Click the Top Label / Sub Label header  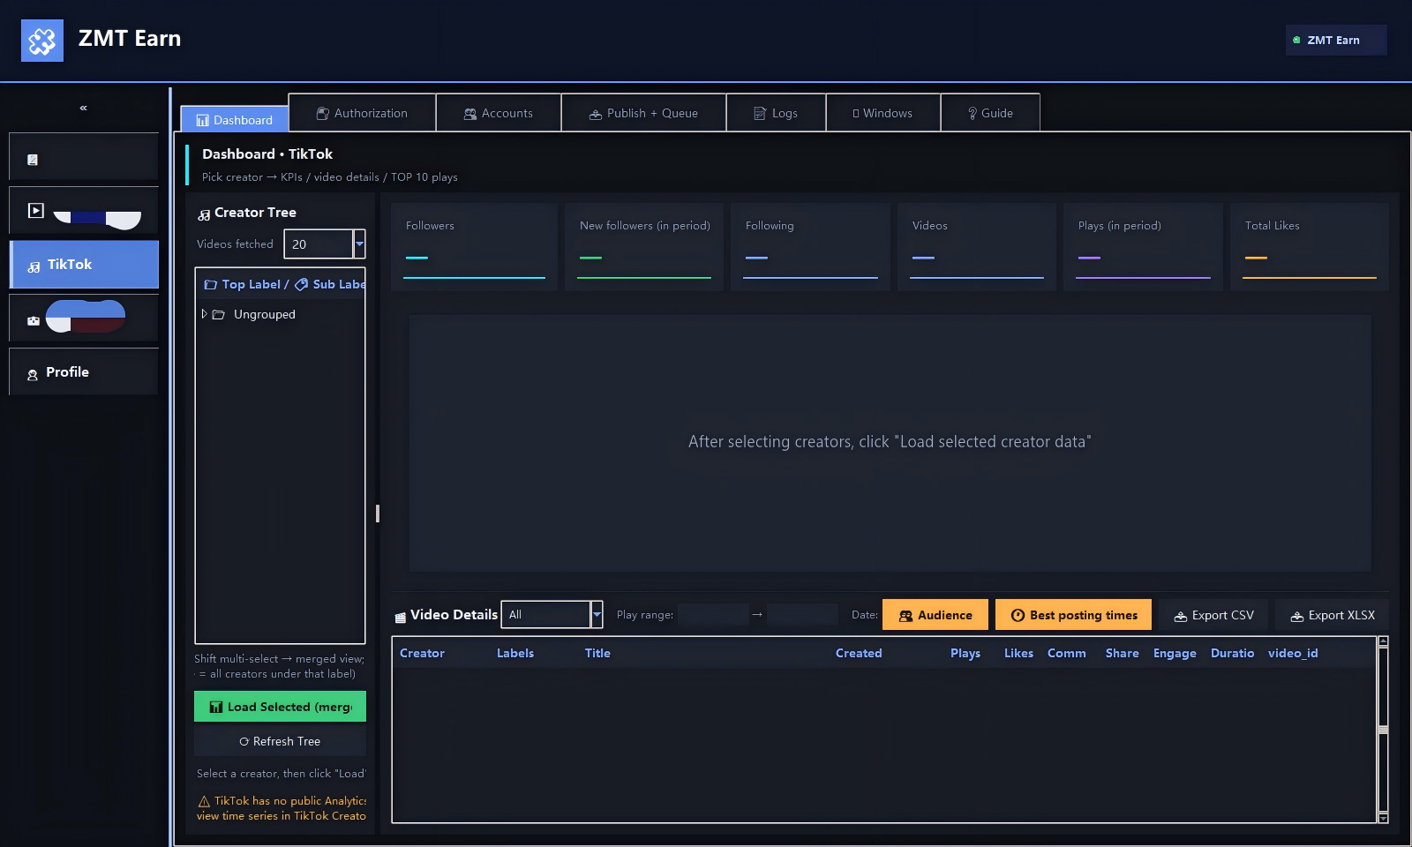280,284
